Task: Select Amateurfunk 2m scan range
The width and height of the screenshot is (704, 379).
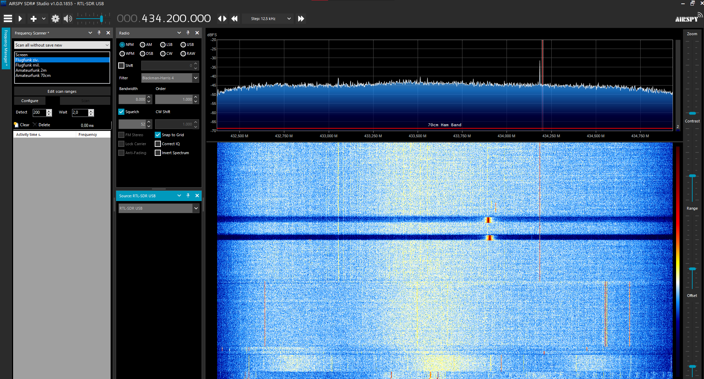Action: pyautogui.click(x=62, y=70)
